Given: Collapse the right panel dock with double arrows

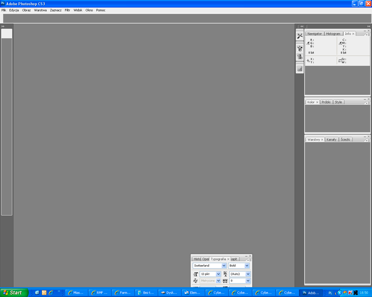Looking at the screenshot, I should [x=367, y=26].
